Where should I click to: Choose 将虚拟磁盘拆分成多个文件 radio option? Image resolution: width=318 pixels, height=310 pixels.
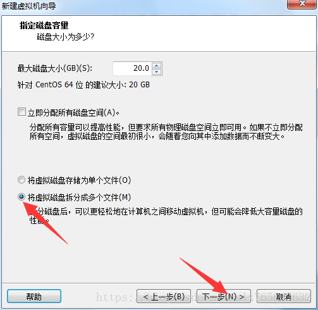pos(21,197)
